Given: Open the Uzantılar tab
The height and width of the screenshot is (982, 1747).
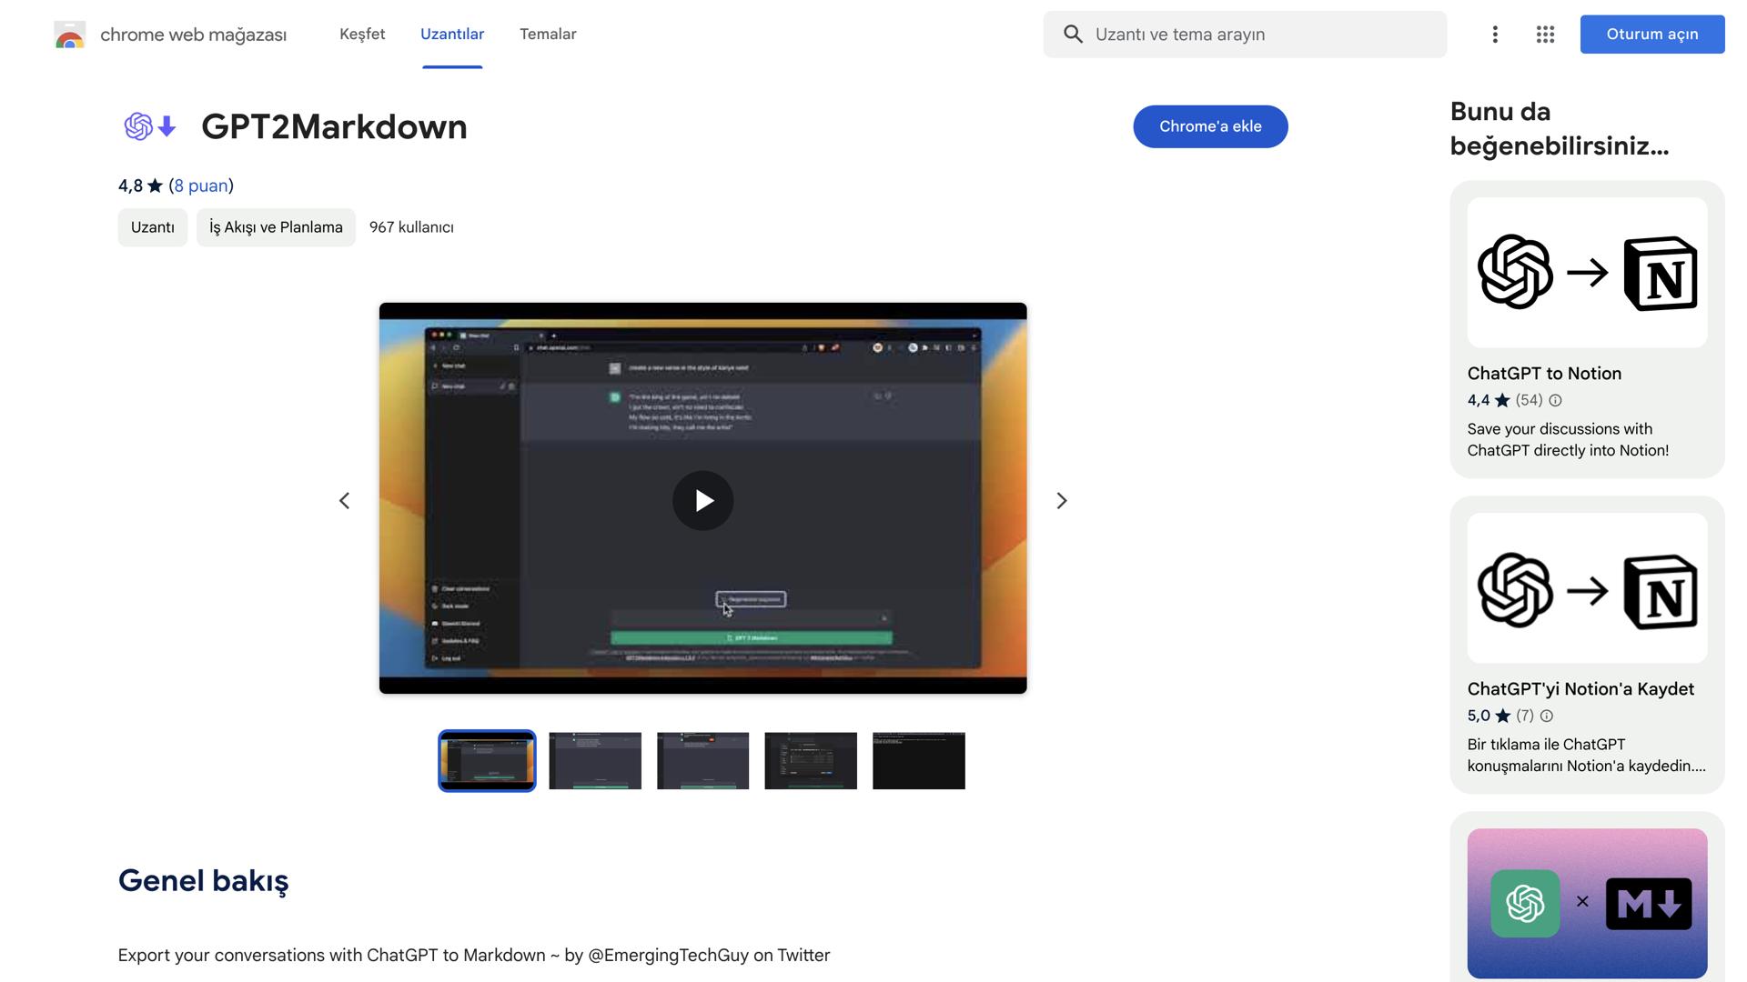Looking at the screenshot, I should (452, 35).
